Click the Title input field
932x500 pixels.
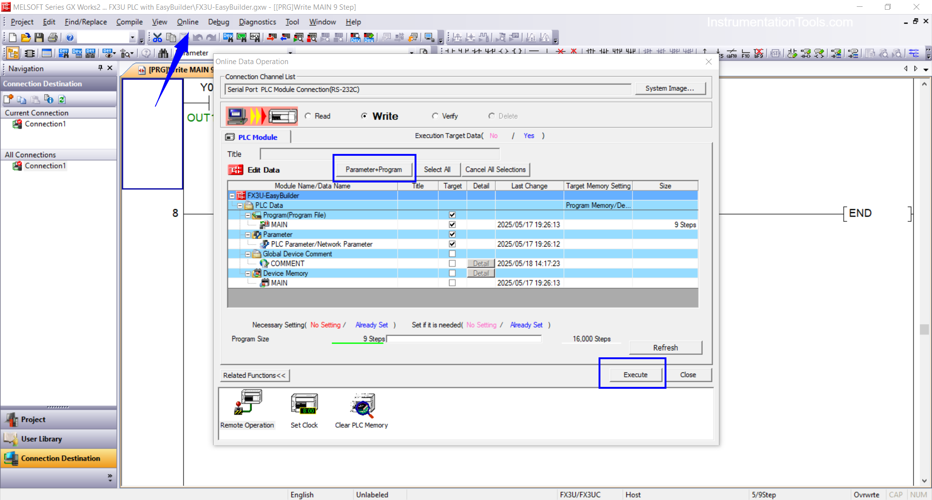pos(380,154)
